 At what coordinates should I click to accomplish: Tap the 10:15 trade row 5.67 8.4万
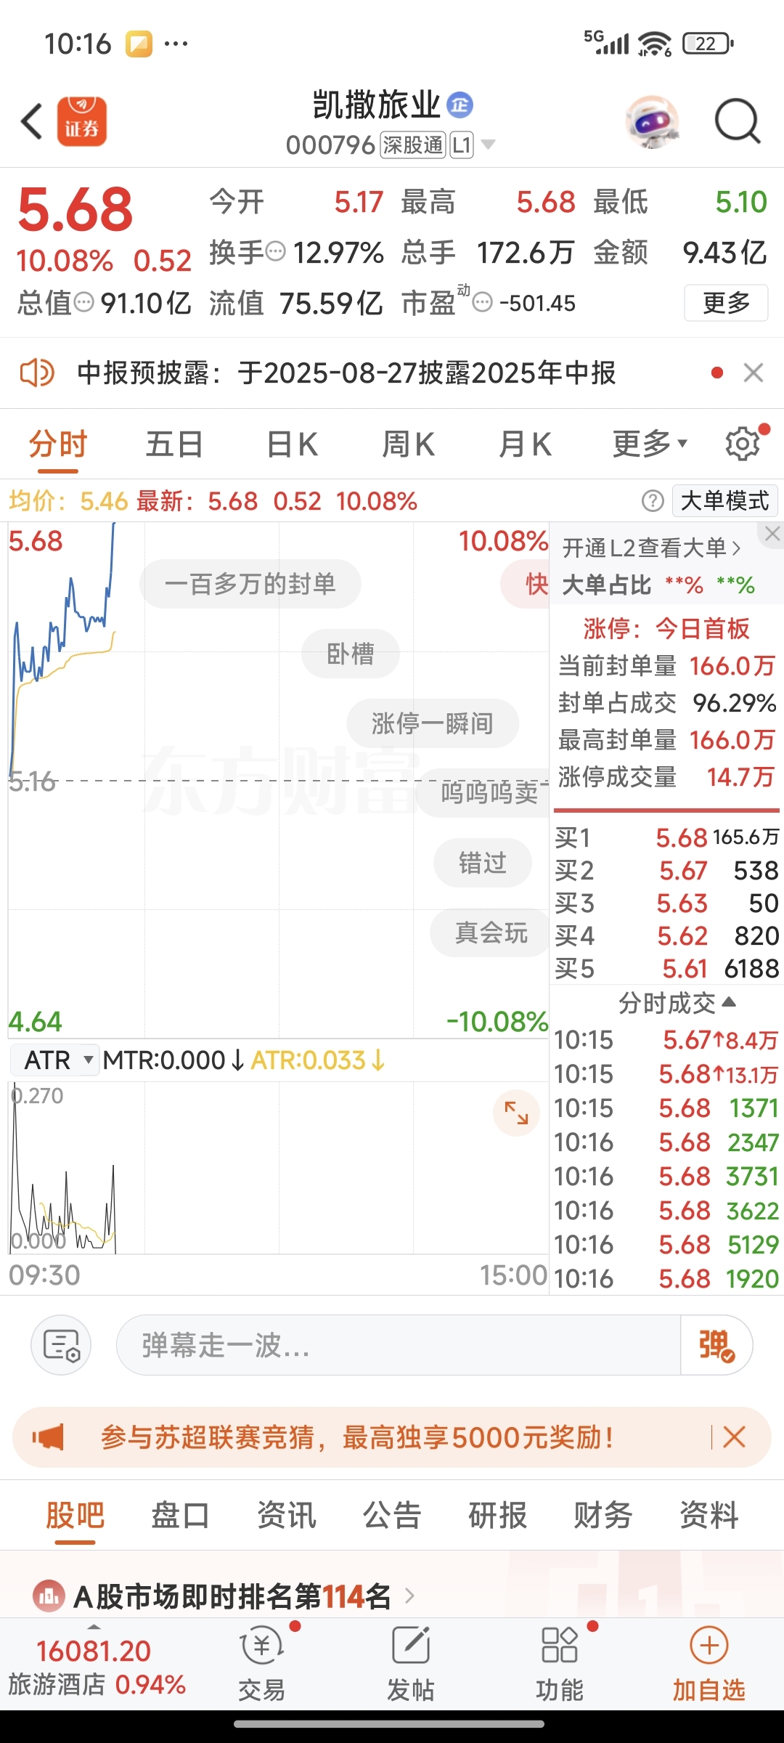point(666,1040)
